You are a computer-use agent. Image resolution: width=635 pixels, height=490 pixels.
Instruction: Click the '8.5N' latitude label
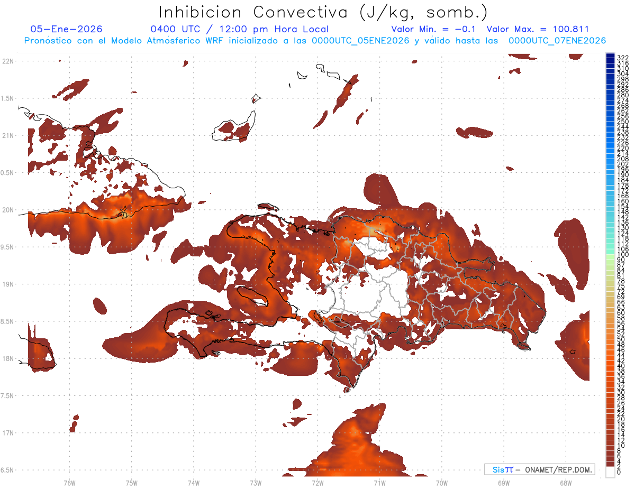pos(7,321)
